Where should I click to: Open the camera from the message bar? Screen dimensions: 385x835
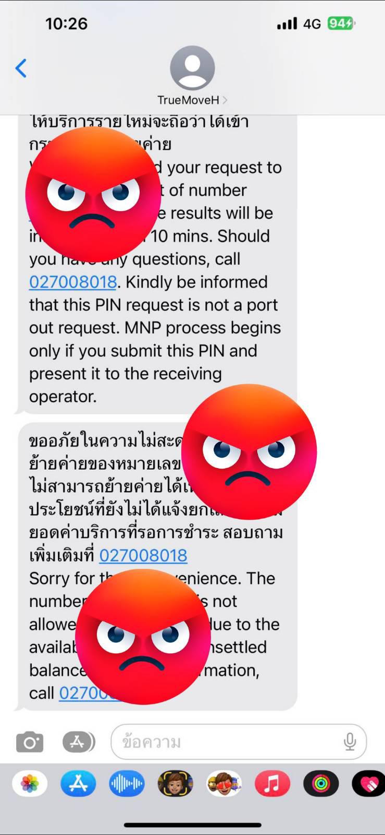tap(30, 742)
